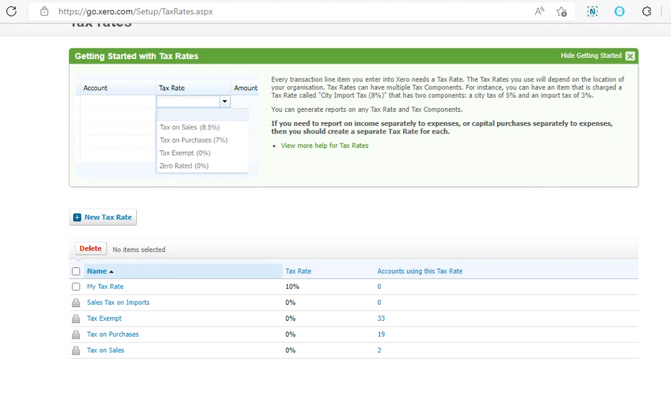Open the 2 accounts using Tax on Sales
The width and height of the screenshot is (671, 412).
[379, 350]
